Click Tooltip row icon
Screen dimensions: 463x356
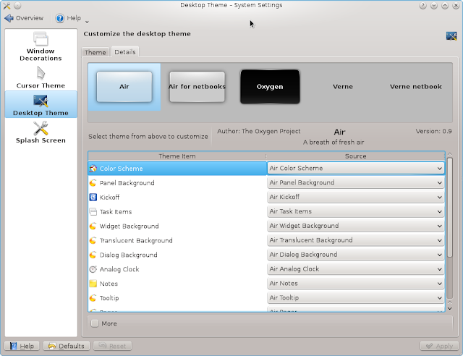click(93, 298)
